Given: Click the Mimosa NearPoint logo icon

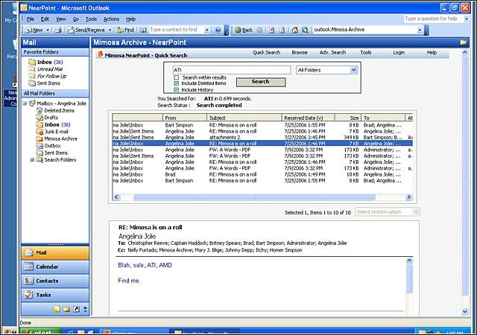Looking at the screenshot, I should [x=100, y=55].
